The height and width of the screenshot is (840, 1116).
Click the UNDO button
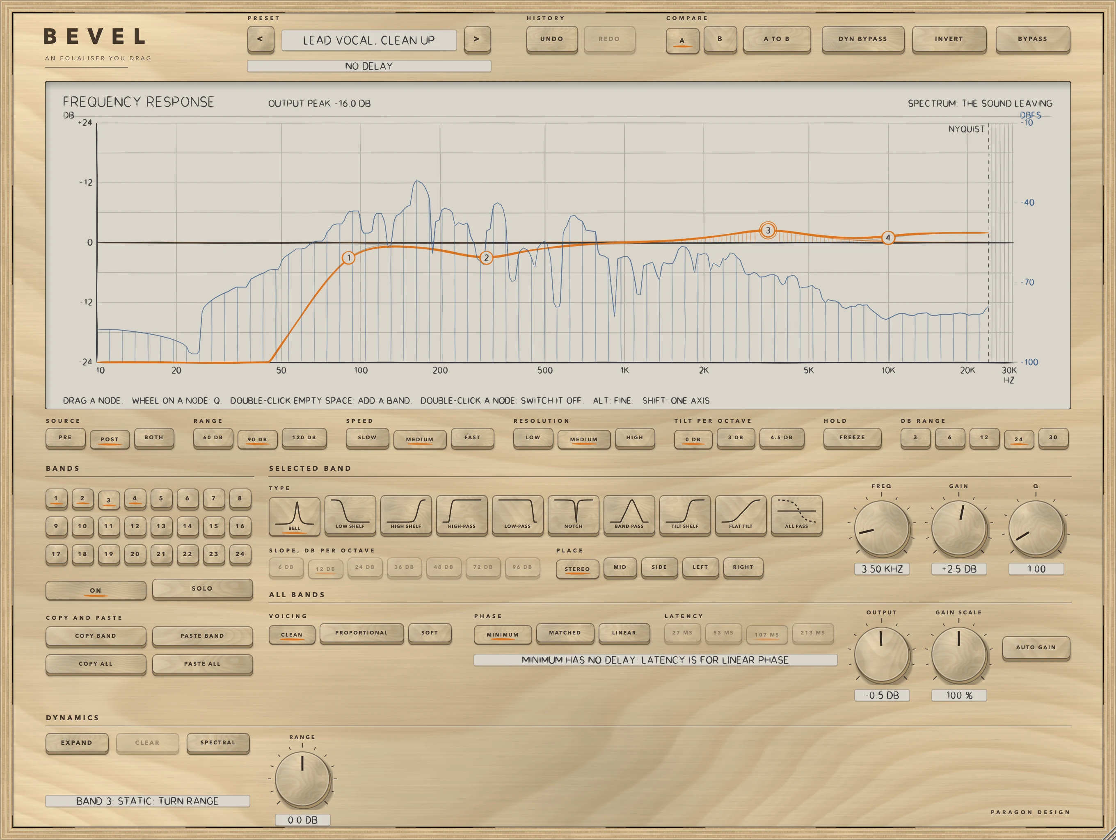click(x=552, y=39)
